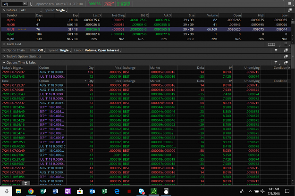The height and width of the screenshot is (196, 295).
Task: Sort futures by Symbol column header
Action: (x=12, y=16)
